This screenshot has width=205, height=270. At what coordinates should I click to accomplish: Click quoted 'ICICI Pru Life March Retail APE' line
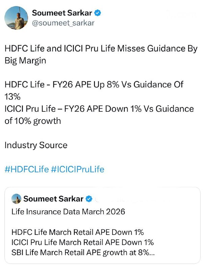point(82,242)
